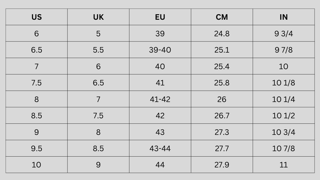Select the inches value 10 1/8
This screenshot has width=320, height=180.
pyautogui.click(x=283, y=83)
